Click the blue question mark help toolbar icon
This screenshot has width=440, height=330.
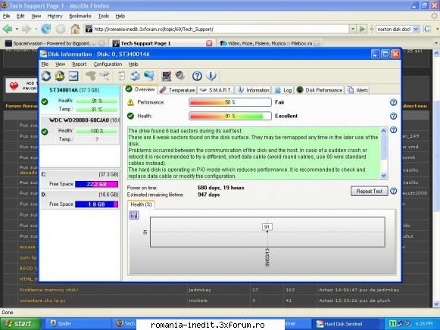197,76
